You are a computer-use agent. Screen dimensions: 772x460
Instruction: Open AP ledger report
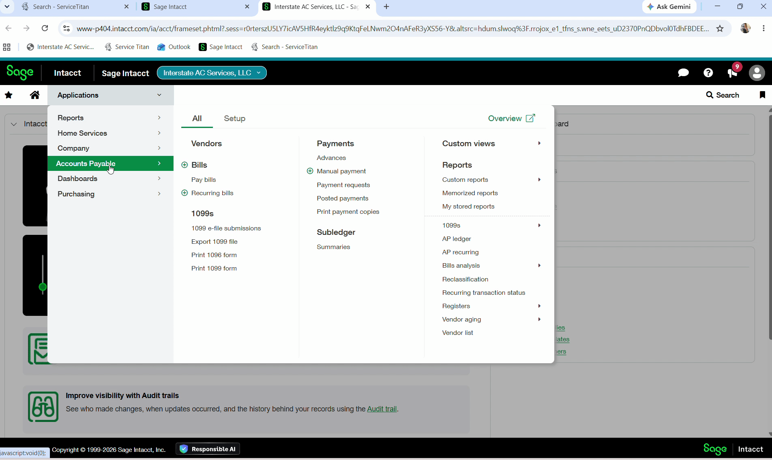click(457, 239)
